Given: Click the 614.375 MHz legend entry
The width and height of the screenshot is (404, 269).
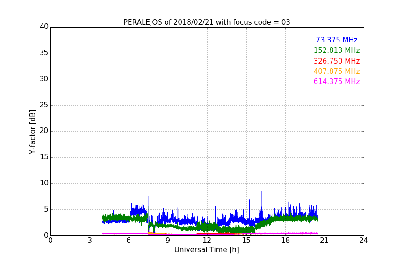Looking at the screenshot, I should [x=337, y=81].
